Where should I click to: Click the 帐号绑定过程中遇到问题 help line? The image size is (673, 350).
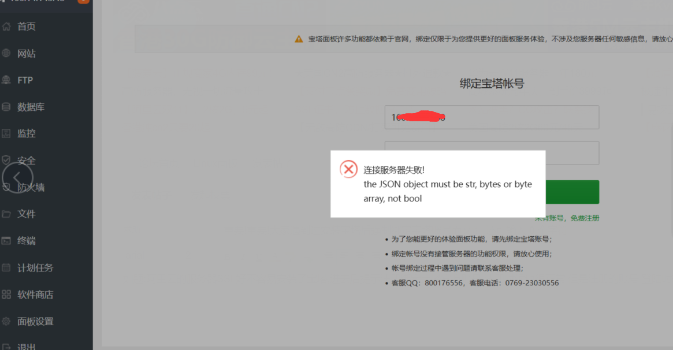pos(457,269)
